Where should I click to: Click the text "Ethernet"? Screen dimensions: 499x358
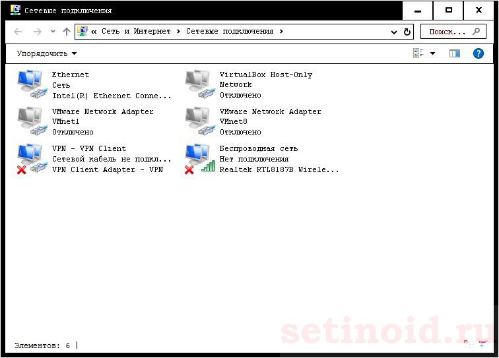point(71,75)
